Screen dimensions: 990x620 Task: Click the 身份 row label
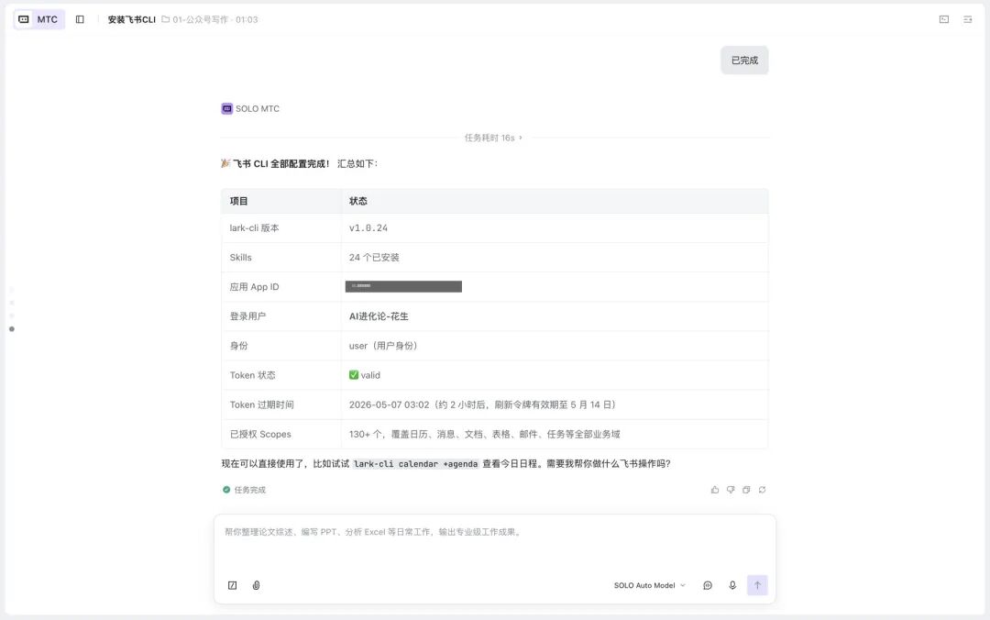(238, 346)
